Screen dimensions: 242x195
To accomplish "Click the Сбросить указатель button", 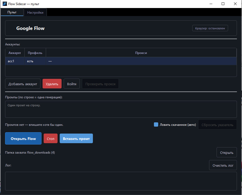I will (217, 124).
